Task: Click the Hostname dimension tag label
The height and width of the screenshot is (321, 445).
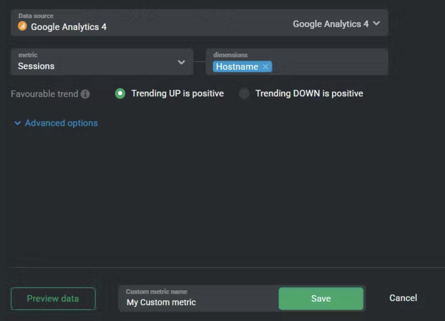Action: pos(237,67)
